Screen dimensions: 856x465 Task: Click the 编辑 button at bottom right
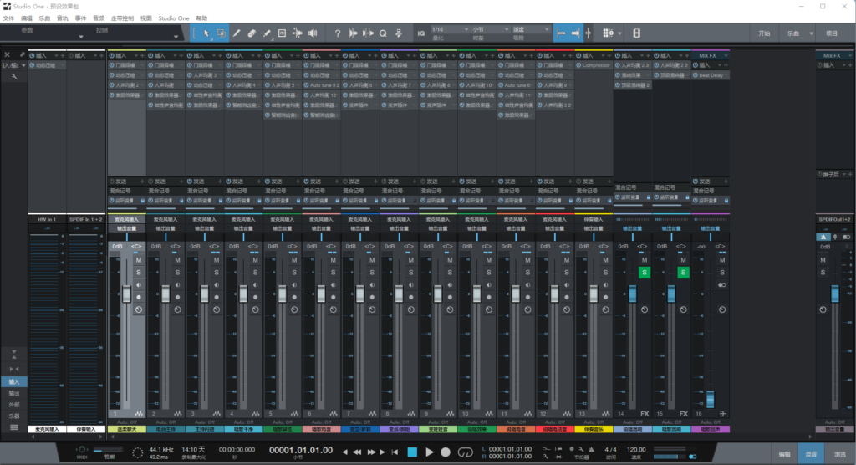pos(784,454)
